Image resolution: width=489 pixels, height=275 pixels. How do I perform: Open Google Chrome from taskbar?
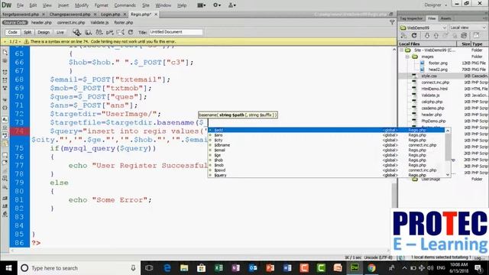point(371,268)
